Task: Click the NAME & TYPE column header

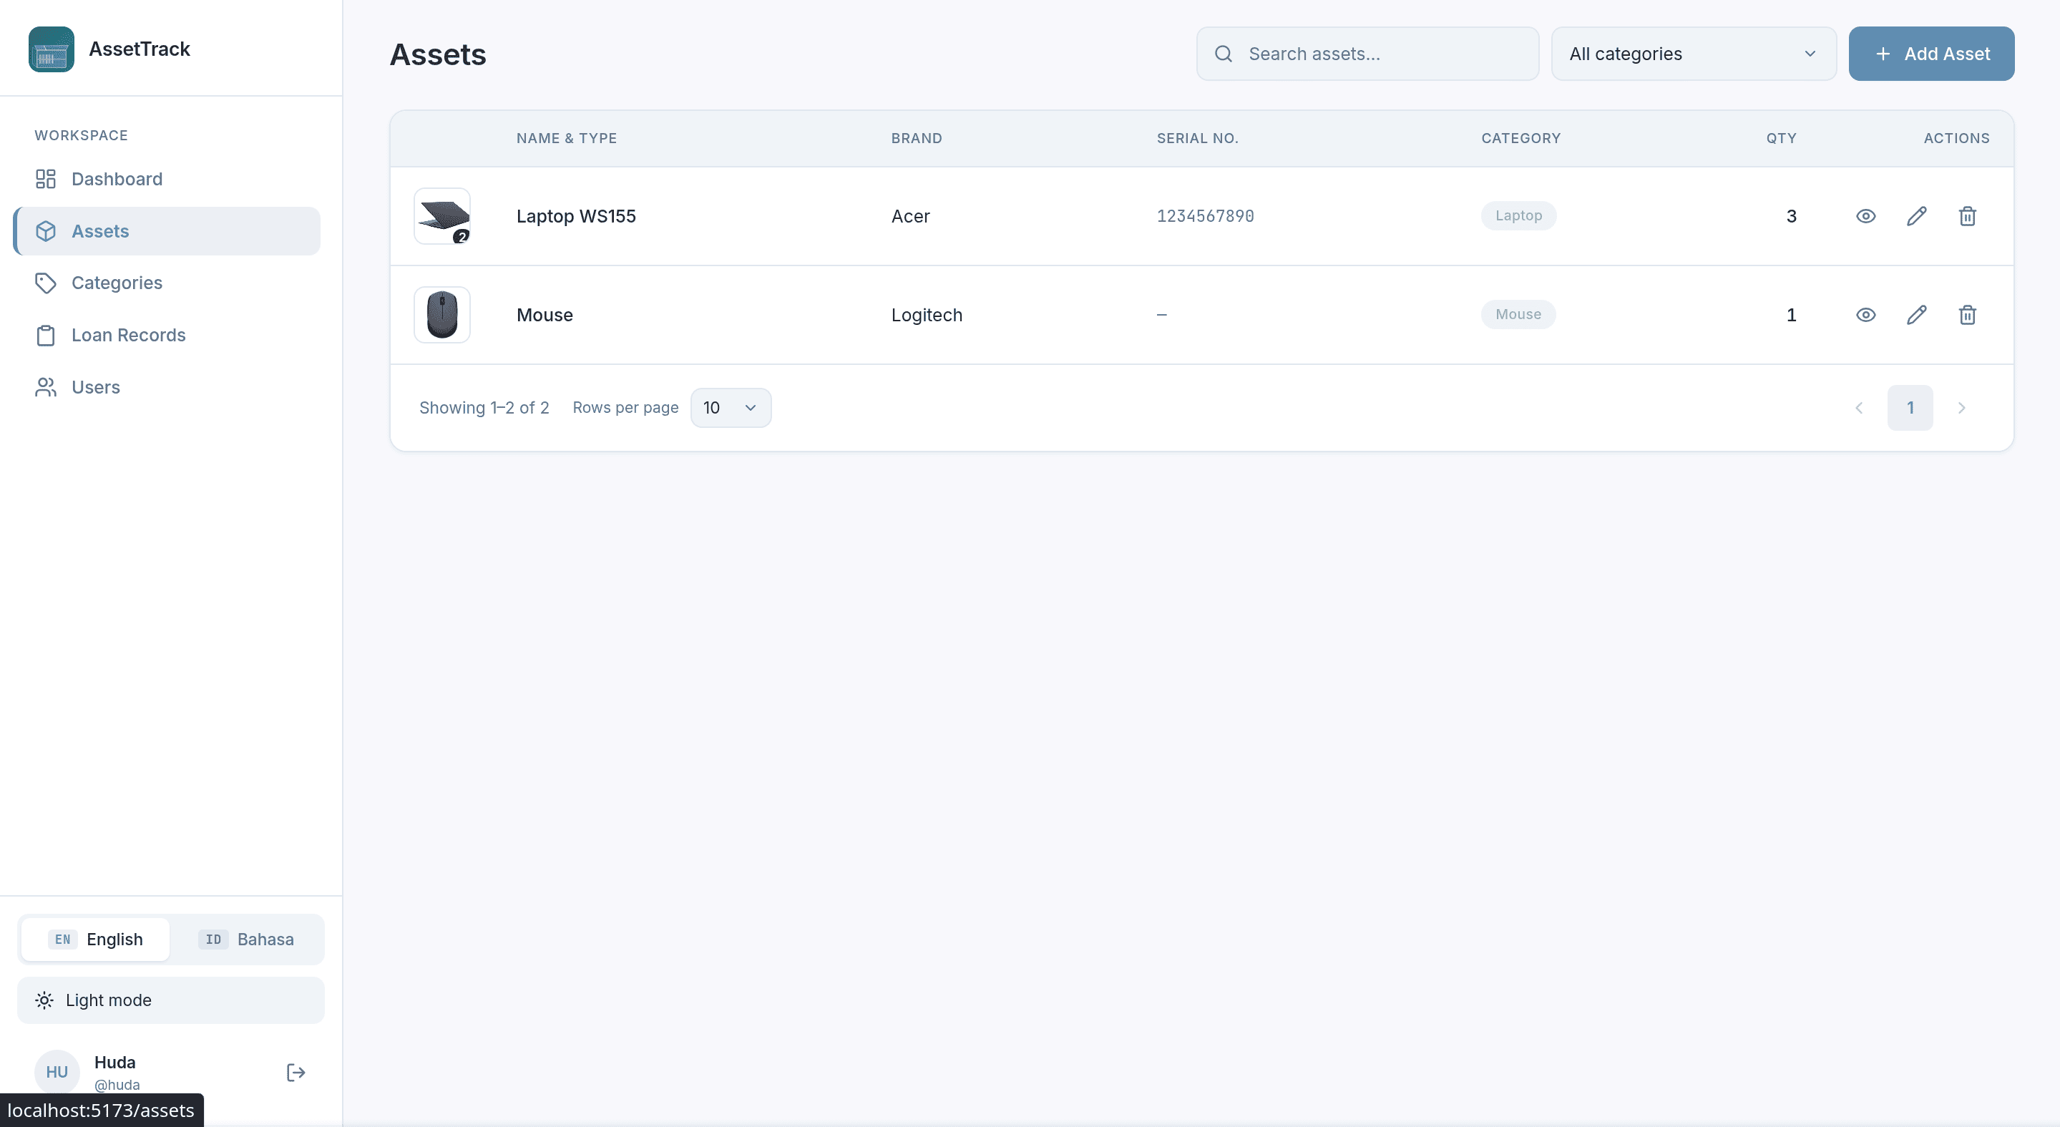Action: coord(566,138)
